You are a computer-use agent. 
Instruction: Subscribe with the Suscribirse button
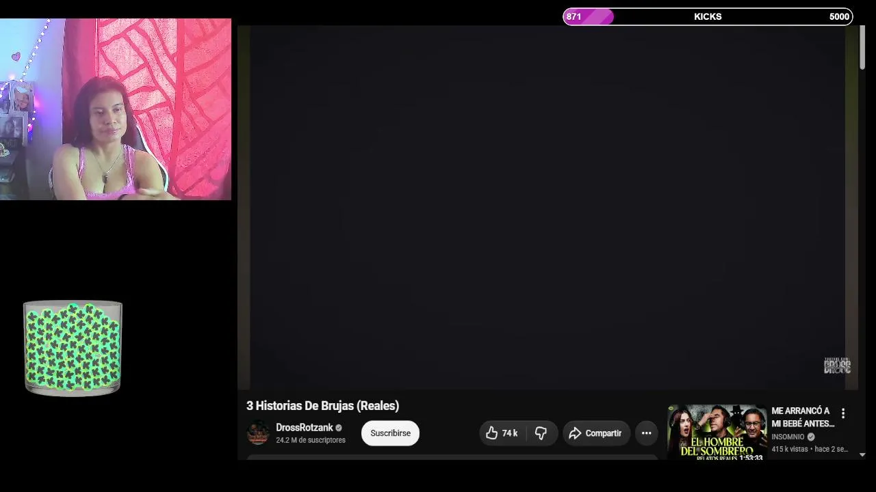(x=390, y=433)
